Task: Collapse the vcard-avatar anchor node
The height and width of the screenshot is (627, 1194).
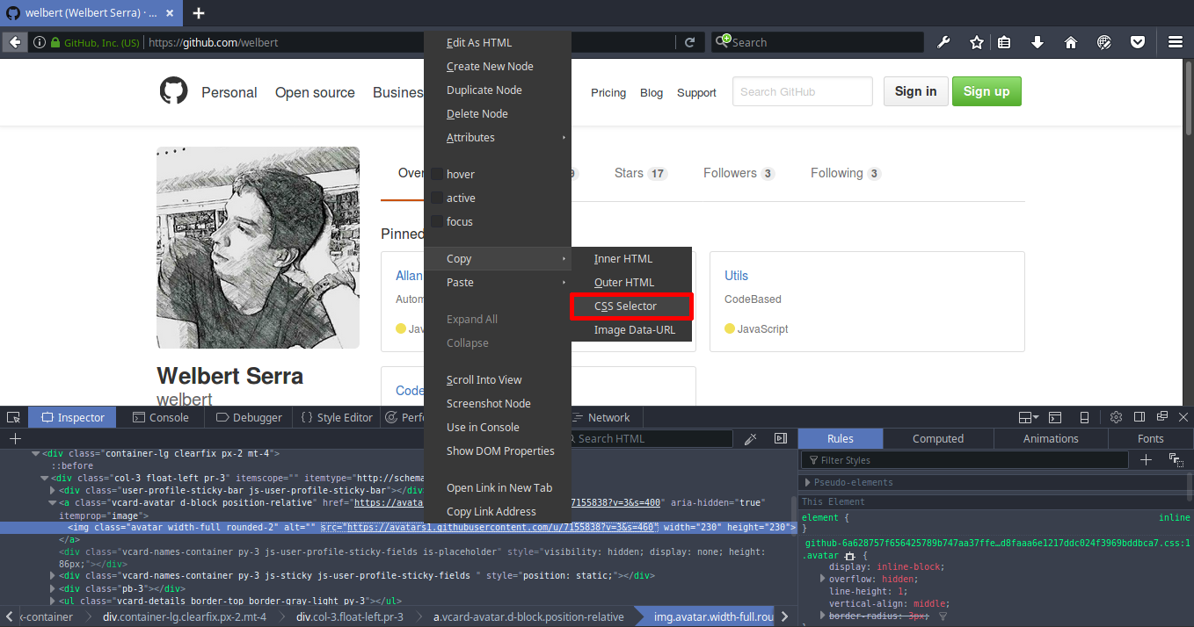Action: point(53,502)
